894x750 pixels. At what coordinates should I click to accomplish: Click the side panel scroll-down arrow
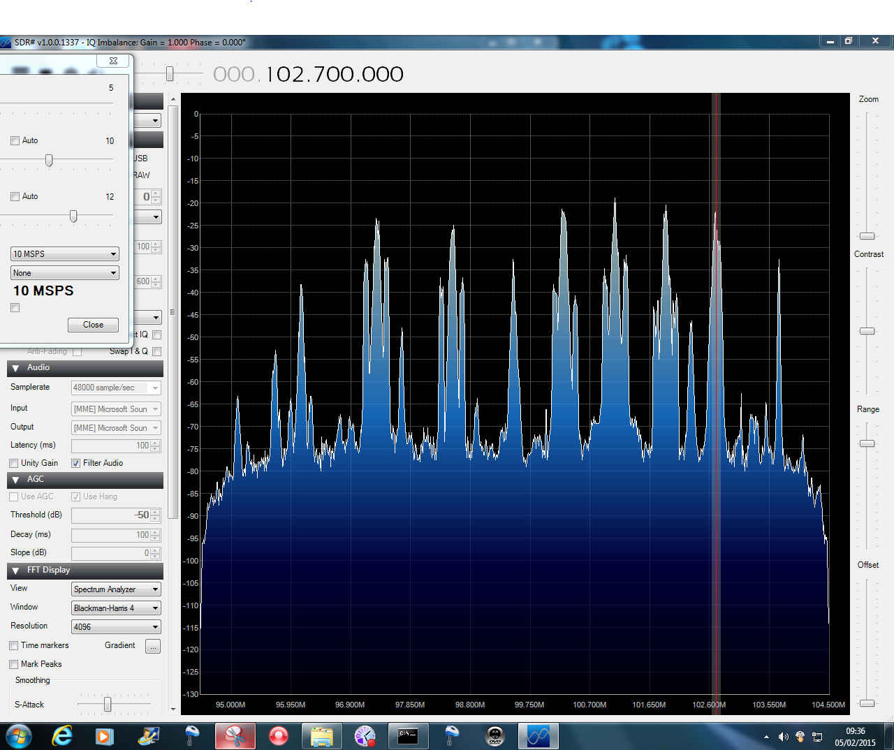173,709
